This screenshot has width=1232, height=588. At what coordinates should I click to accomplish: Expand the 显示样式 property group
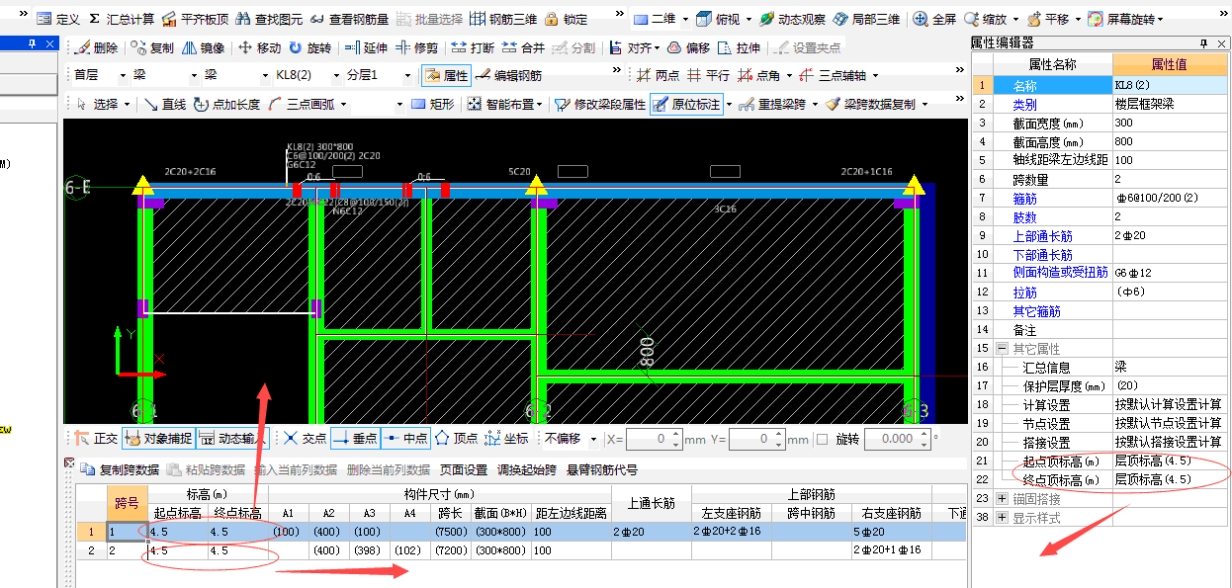[x=1002, y=518]
